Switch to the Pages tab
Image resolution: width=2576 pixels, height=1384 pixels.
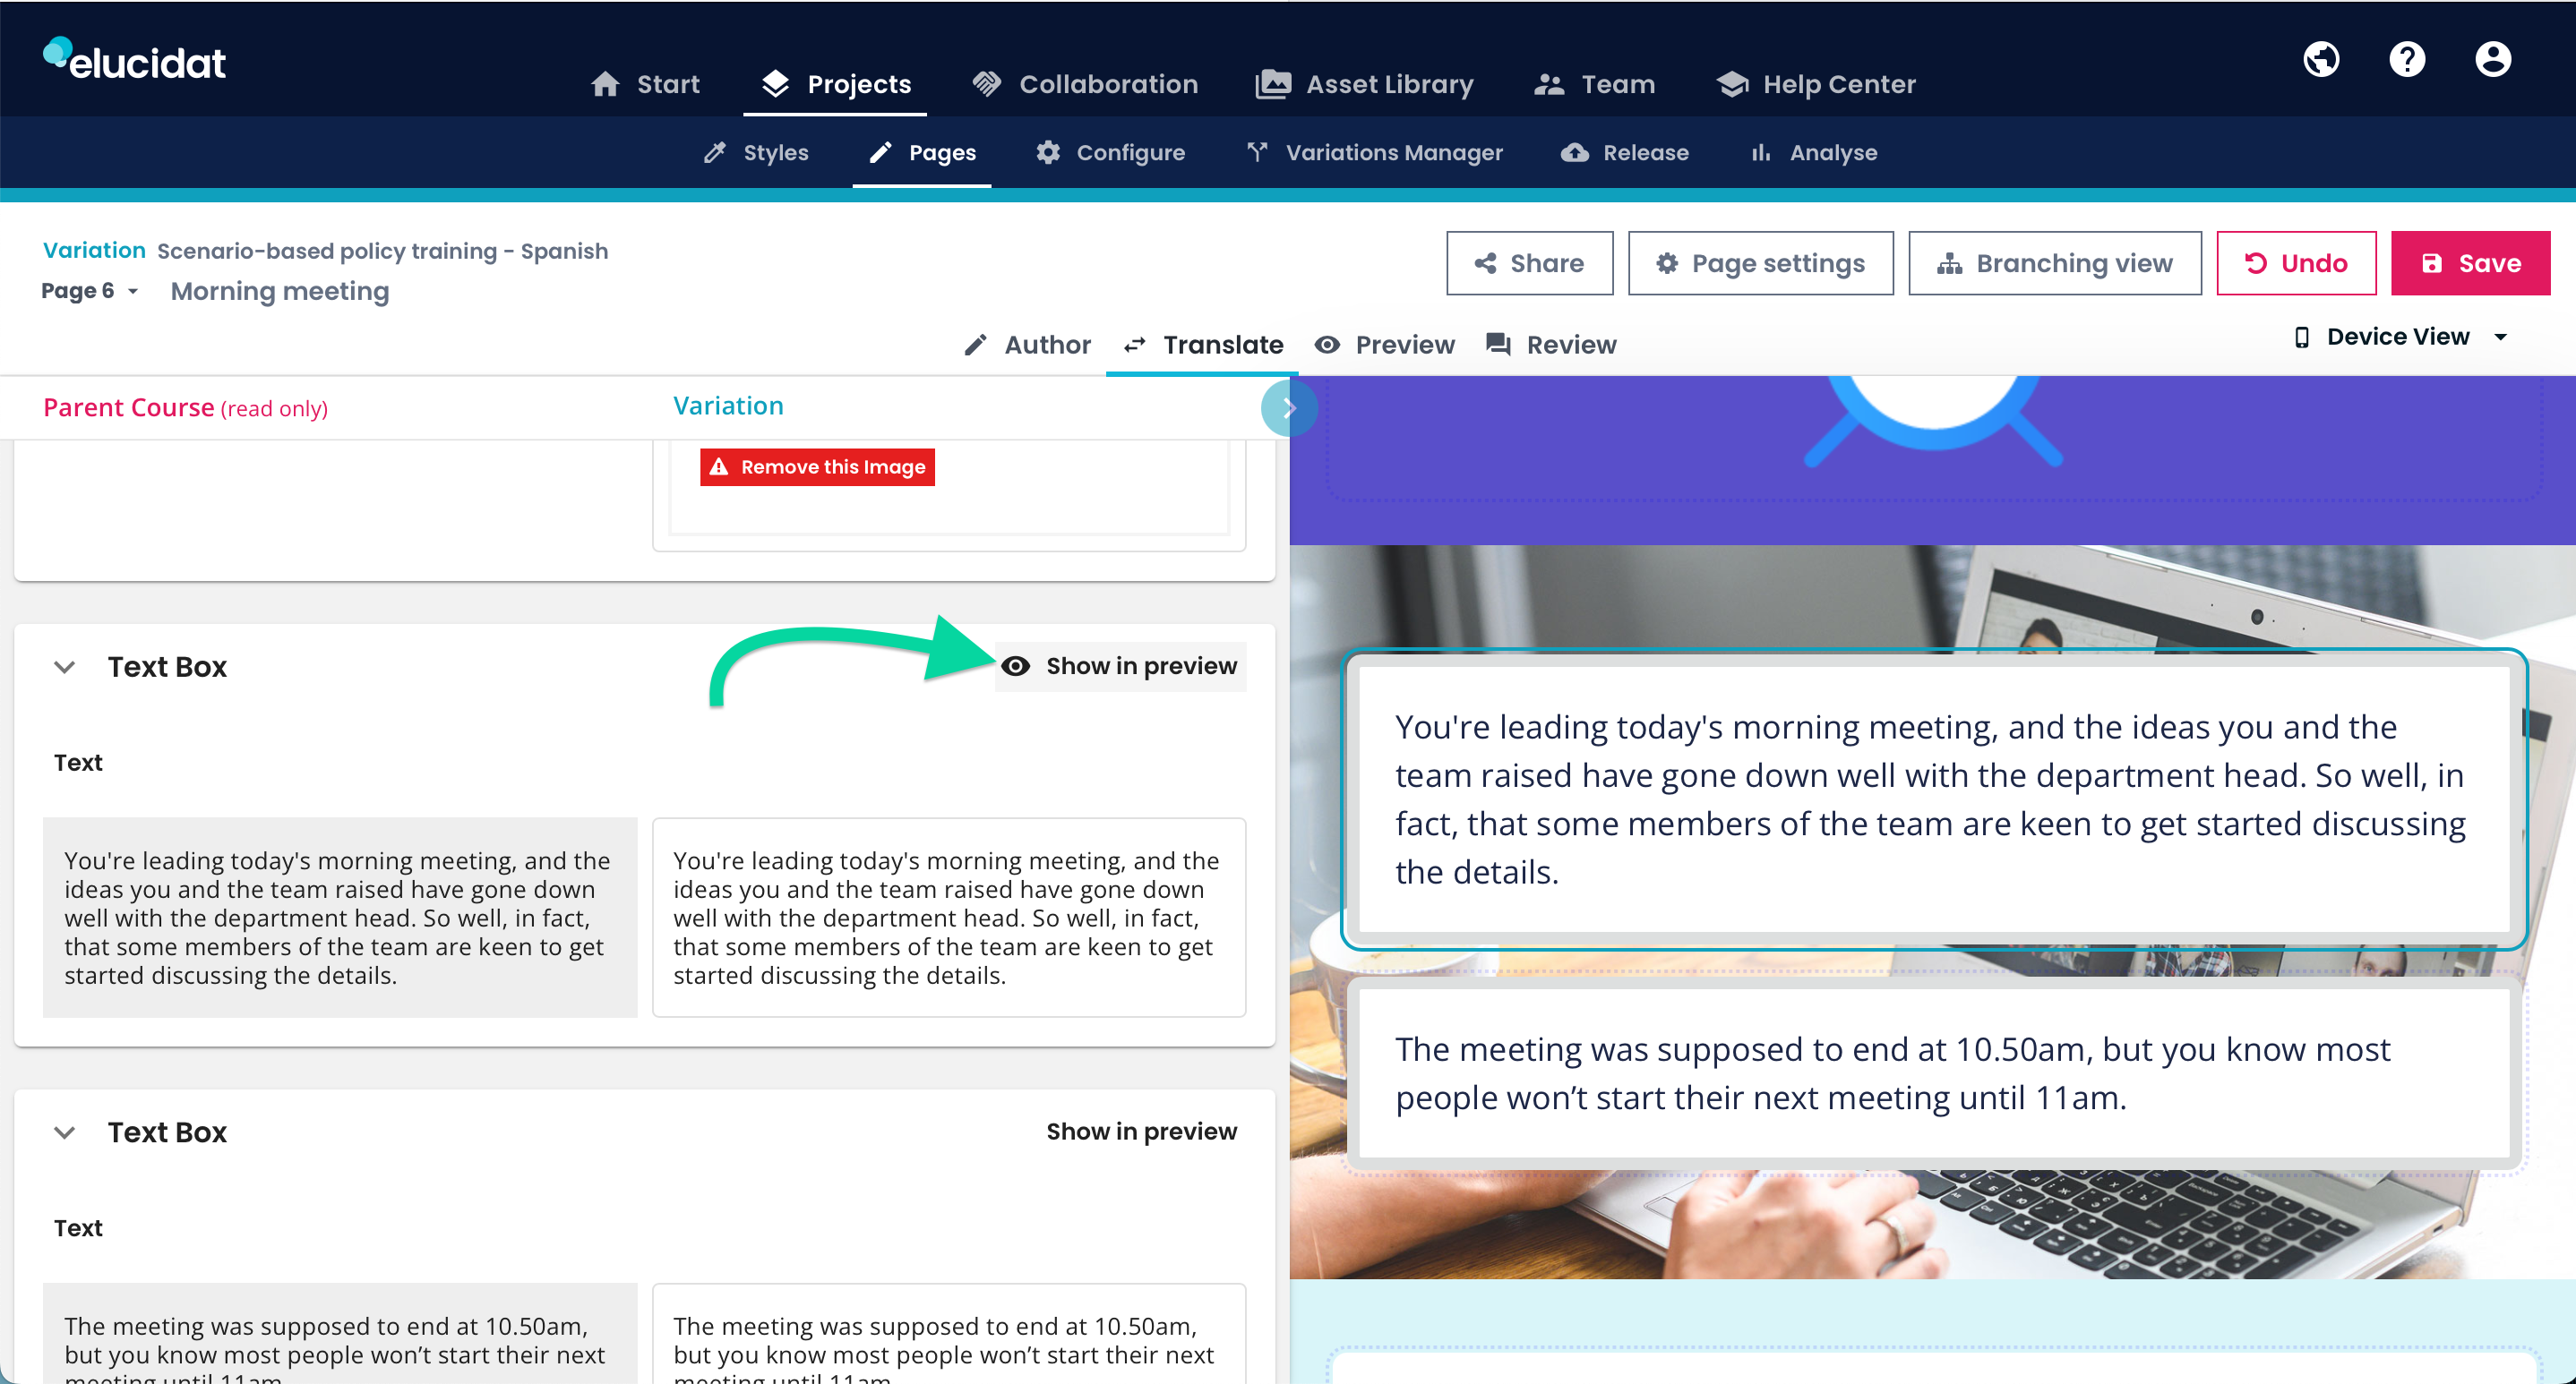[x=922, y=153]
